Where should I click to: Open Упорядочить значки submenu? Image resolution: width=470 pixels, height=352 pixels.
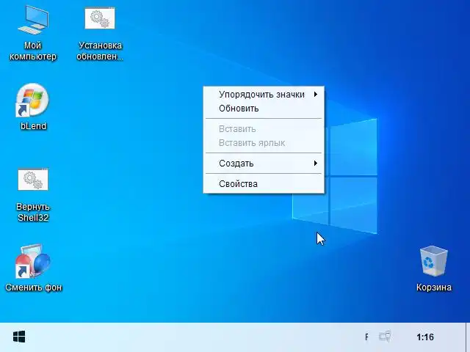264,95
